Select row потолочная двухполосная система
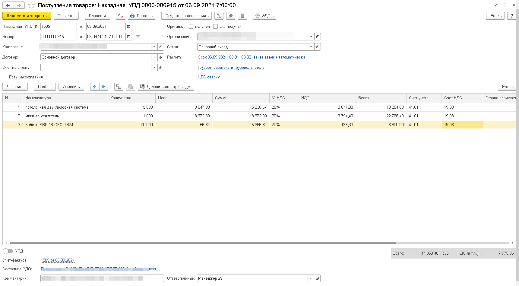 259,107
